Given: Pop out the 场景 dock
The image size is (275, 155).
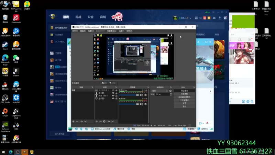Looking at the screenshot, I should (x=92, y=87).
